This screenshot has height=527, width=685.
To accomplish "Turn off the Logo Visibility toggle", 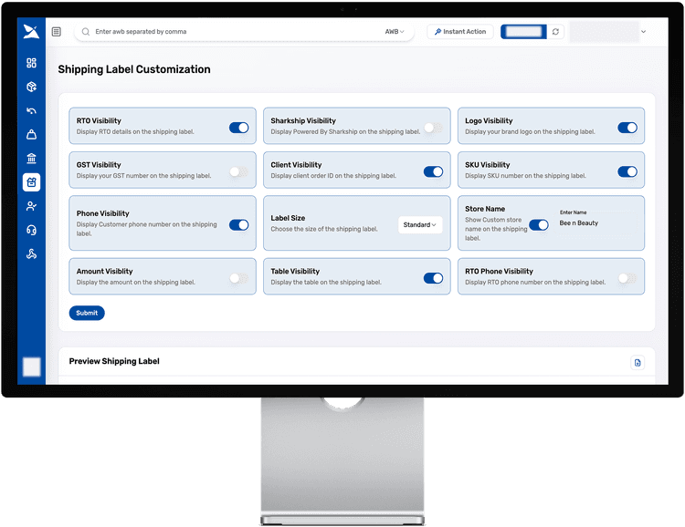I will pyautogui.click(x=627, y=128).
